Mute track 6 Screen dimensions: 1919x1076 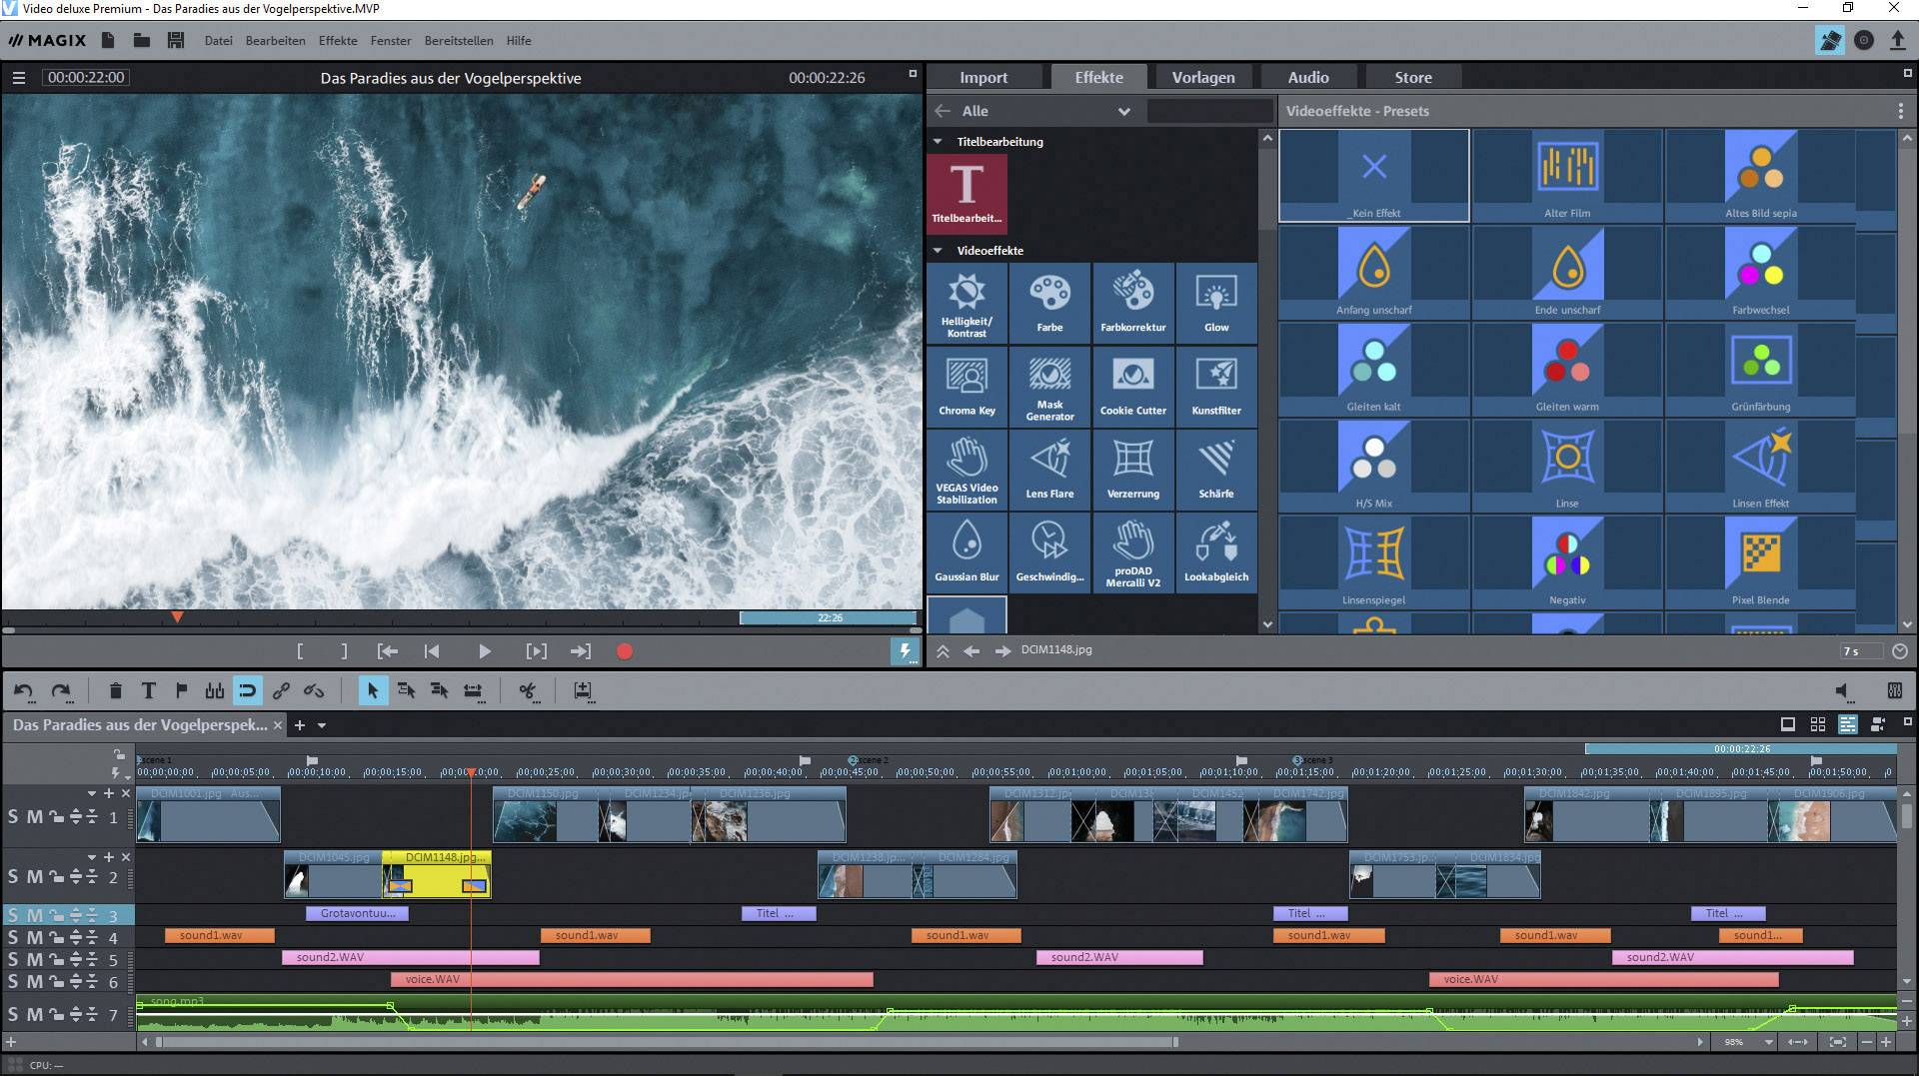click(x=35, y=982)
